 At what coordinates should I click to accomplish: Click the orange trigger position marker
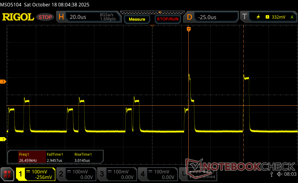point(189,29)
